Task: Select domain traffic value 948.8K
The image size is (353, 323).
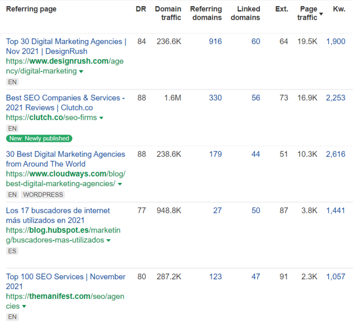Action: (169, 211)
